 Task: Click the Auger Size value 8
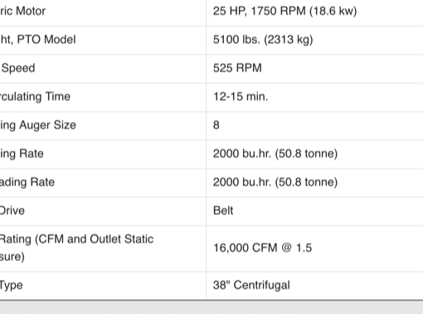(216, 125)
